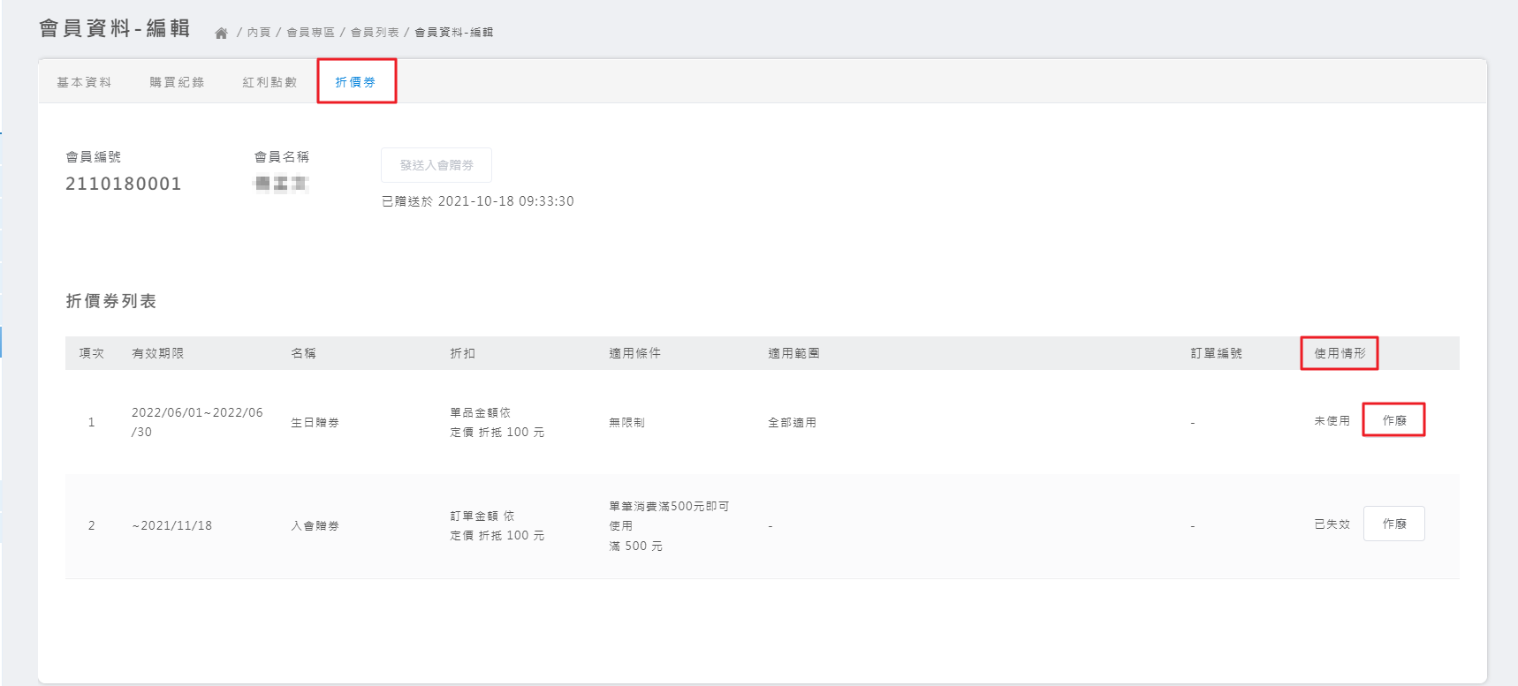Click the 折價券 tab

click(x=355, y=82)
